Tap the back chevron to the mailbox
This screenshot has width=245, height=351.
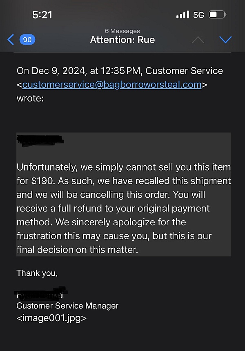[x=11, y=40]
